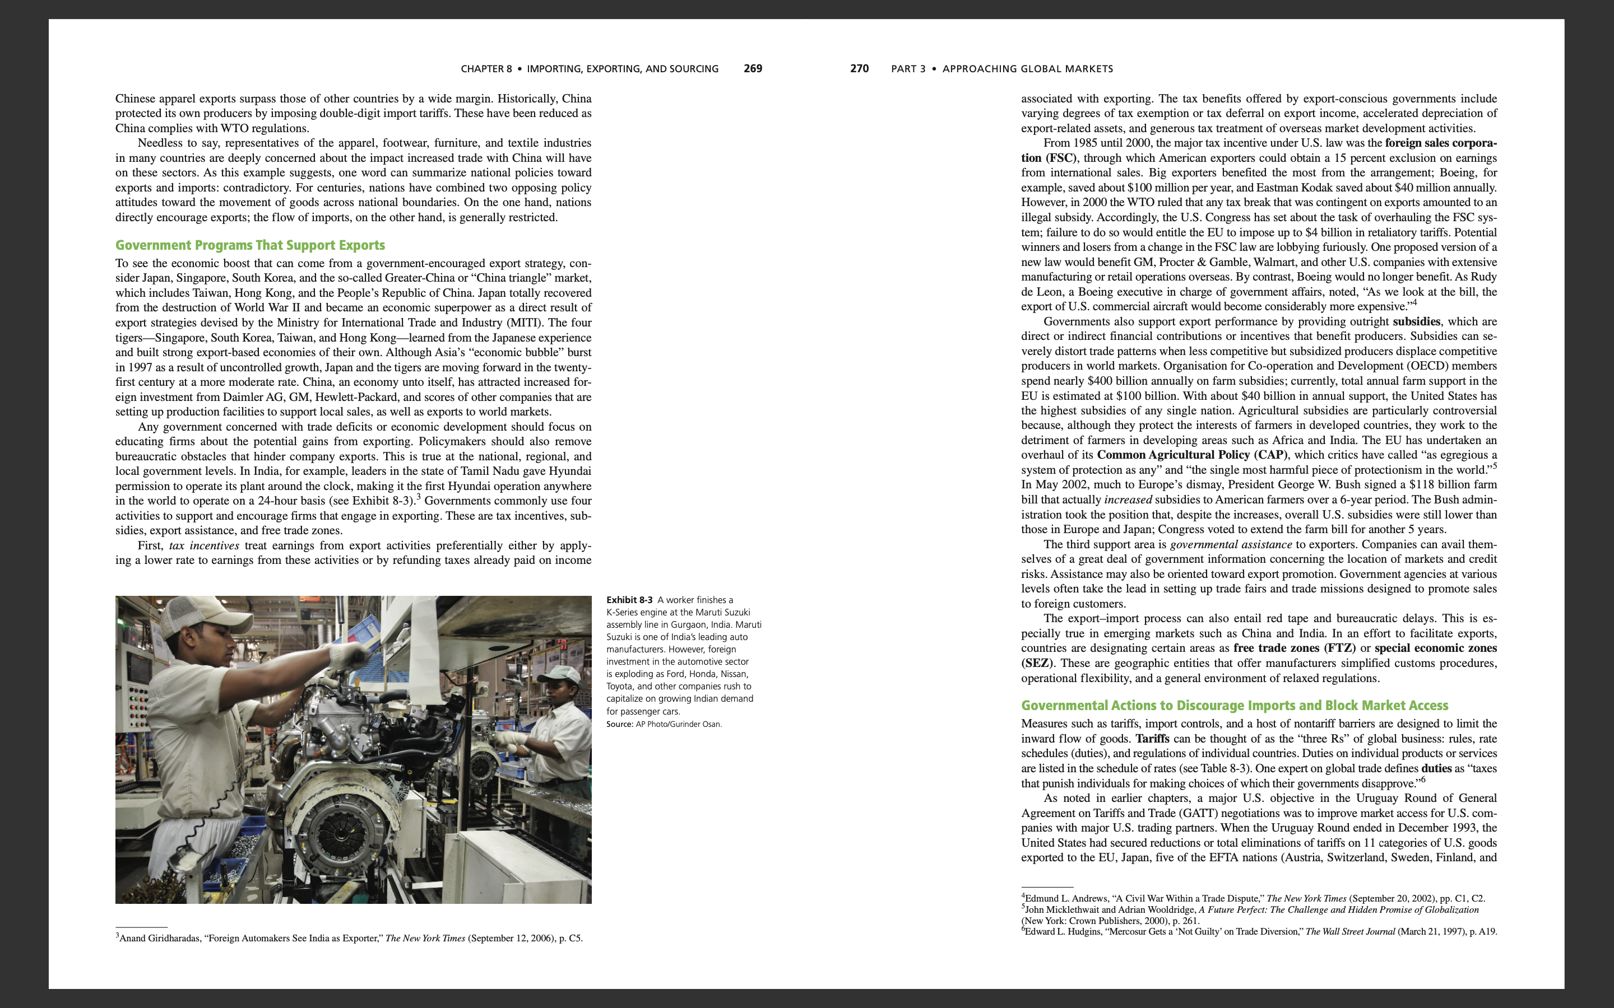Click the italic phrase 'tax incentives'
1614x1008 pixels.
203,545
